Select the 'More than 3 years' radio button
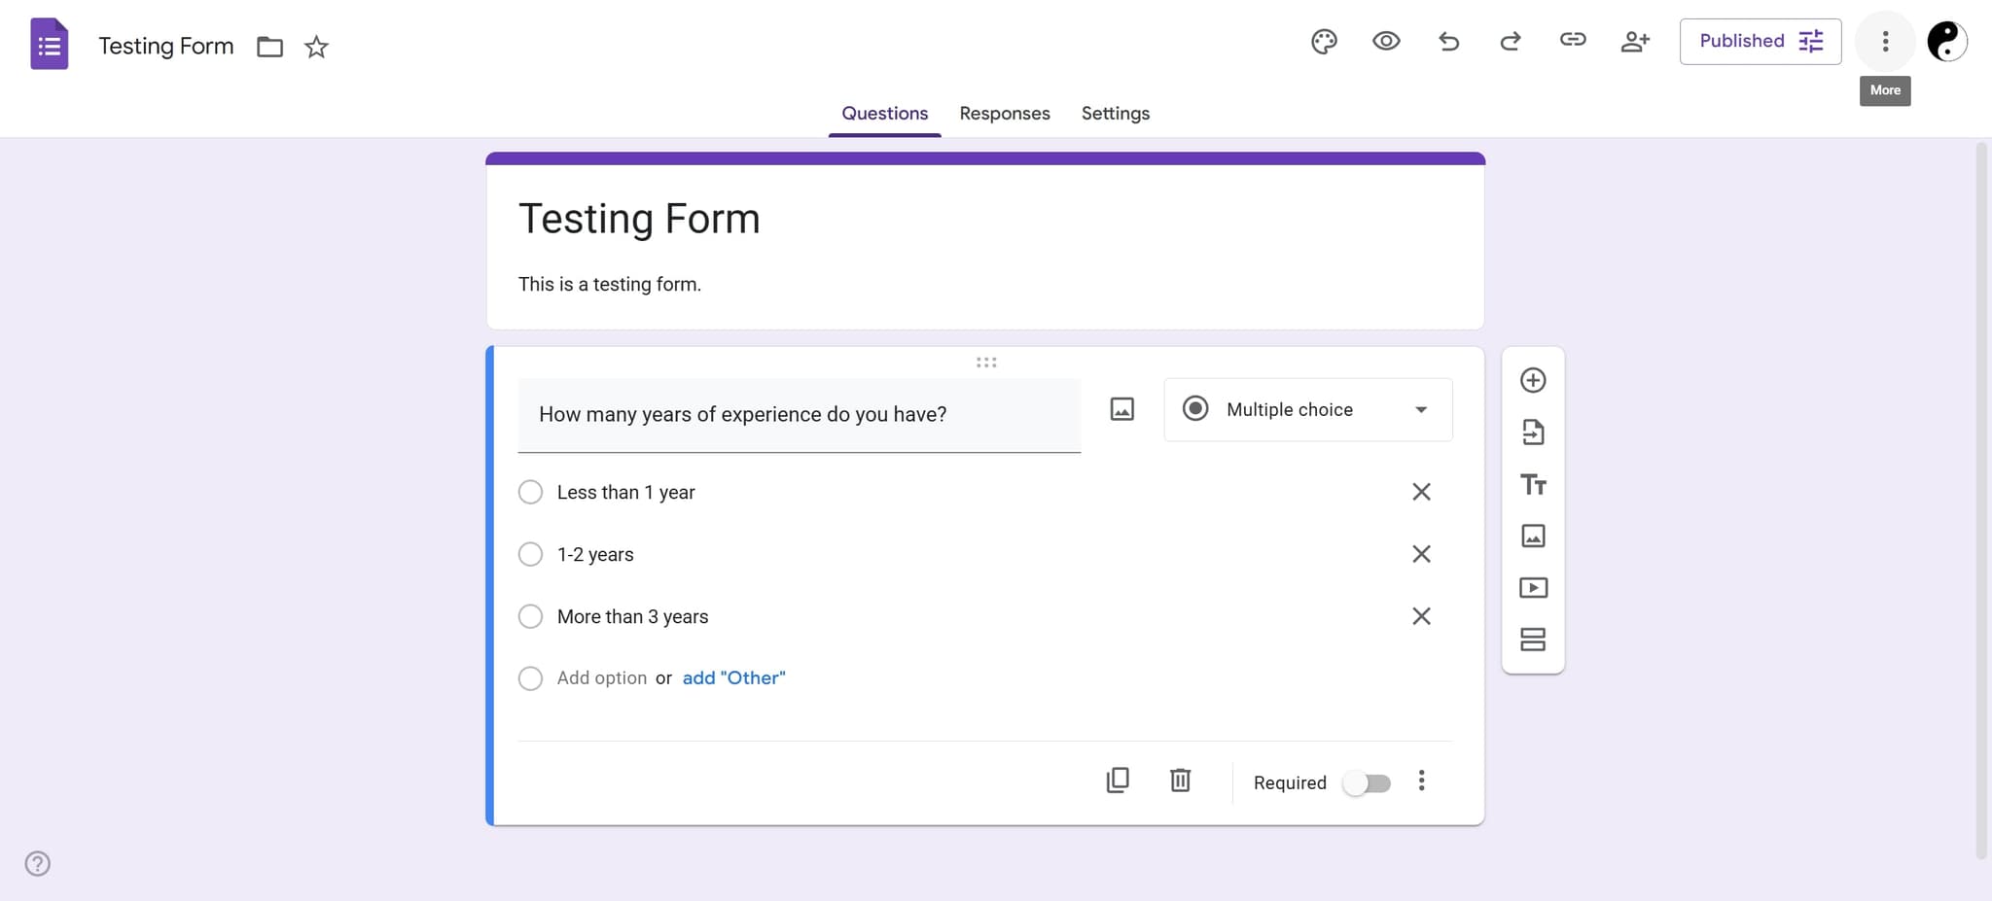 click(x=530, y=617)
